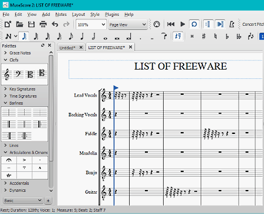Screen dimensions: 264x214
Task: Open the File menu
Action: tap(6, 15)
